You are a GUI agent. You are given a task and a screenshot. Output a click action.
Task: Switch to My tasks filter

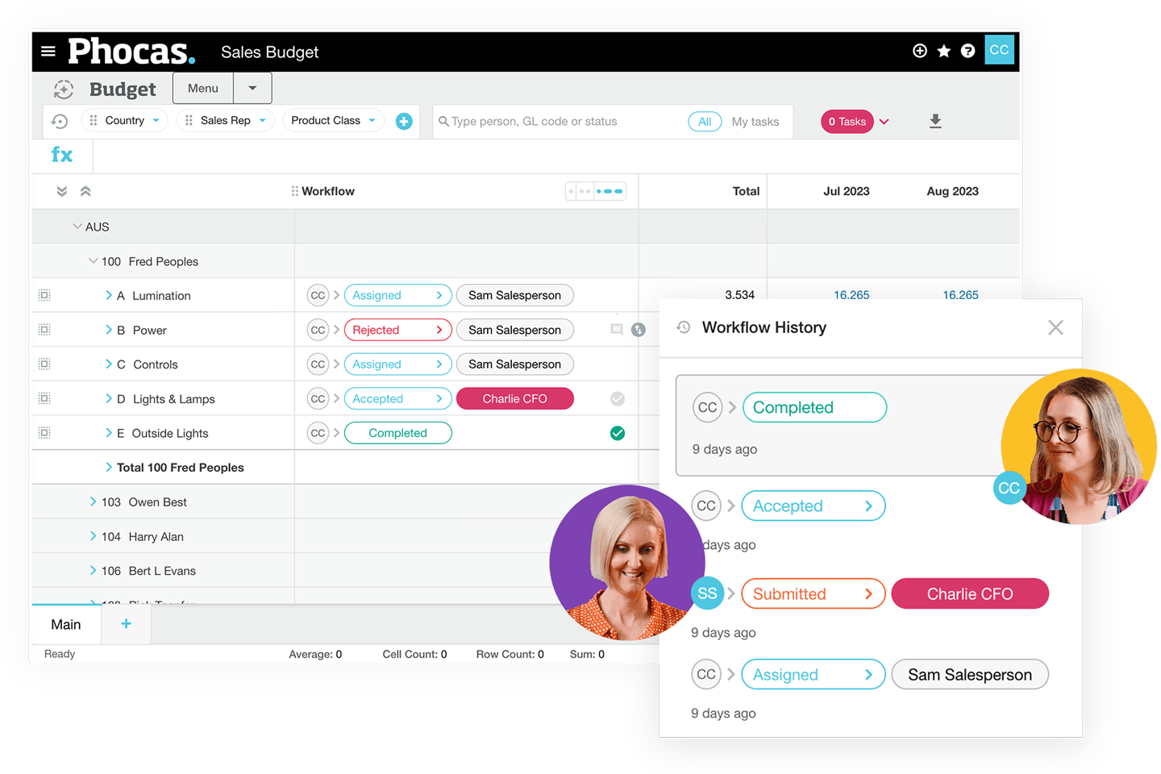tap(755, 121)
